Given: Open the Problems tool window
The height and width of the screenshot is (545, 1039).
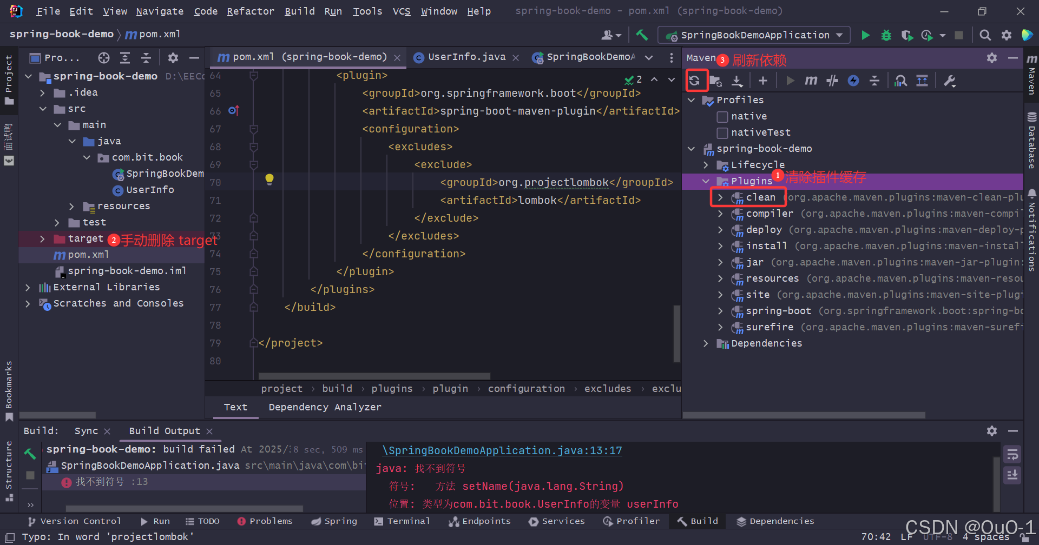Looking at the screenshot, I should pos(265,521).
